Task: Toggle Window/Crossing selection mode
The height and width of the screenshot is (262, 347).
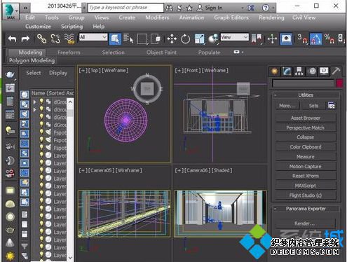Action: click(156, 39)
